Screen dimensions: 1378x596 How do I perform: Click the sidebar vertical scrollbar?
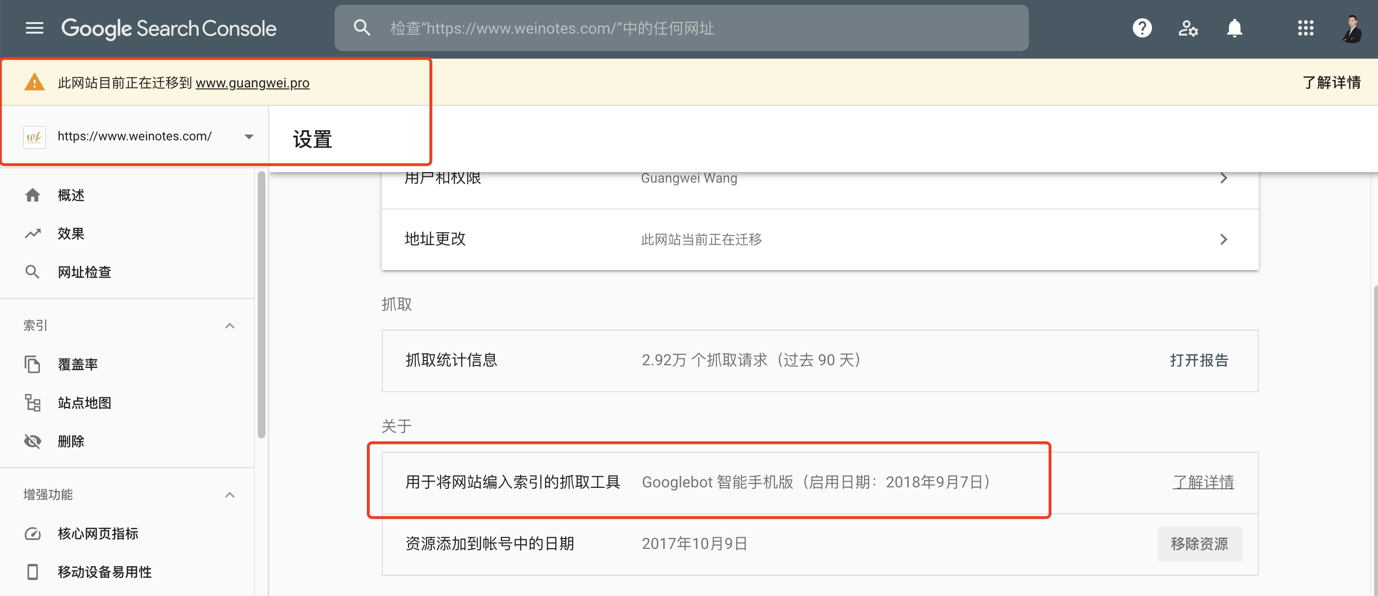pyautogui.click(x=261, y=305)
